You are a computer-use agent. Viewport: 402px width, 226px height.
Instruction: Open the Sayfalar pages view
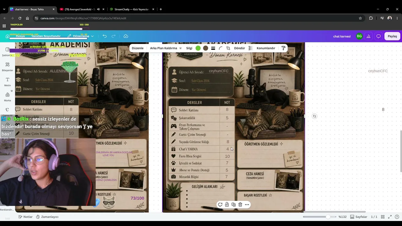tap(358, 217)
